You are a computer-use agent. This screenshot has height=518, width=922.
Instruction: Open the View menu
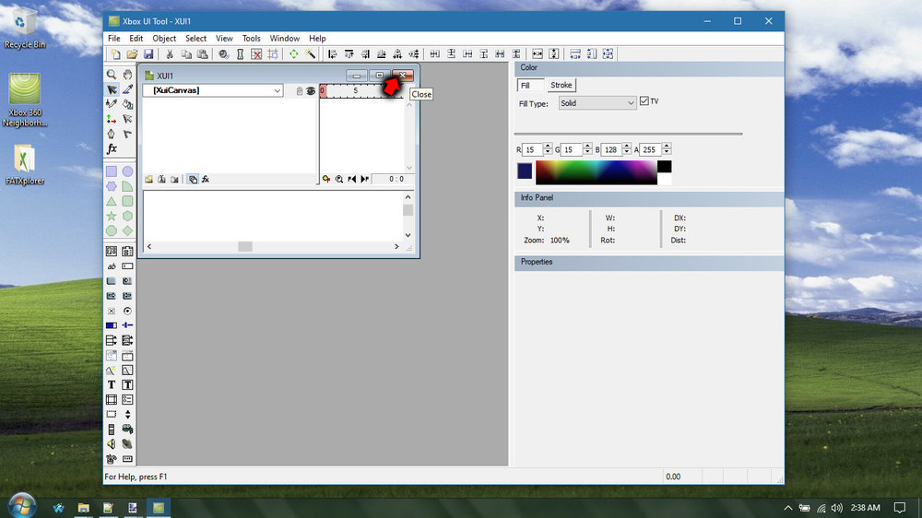coord(224,38)
